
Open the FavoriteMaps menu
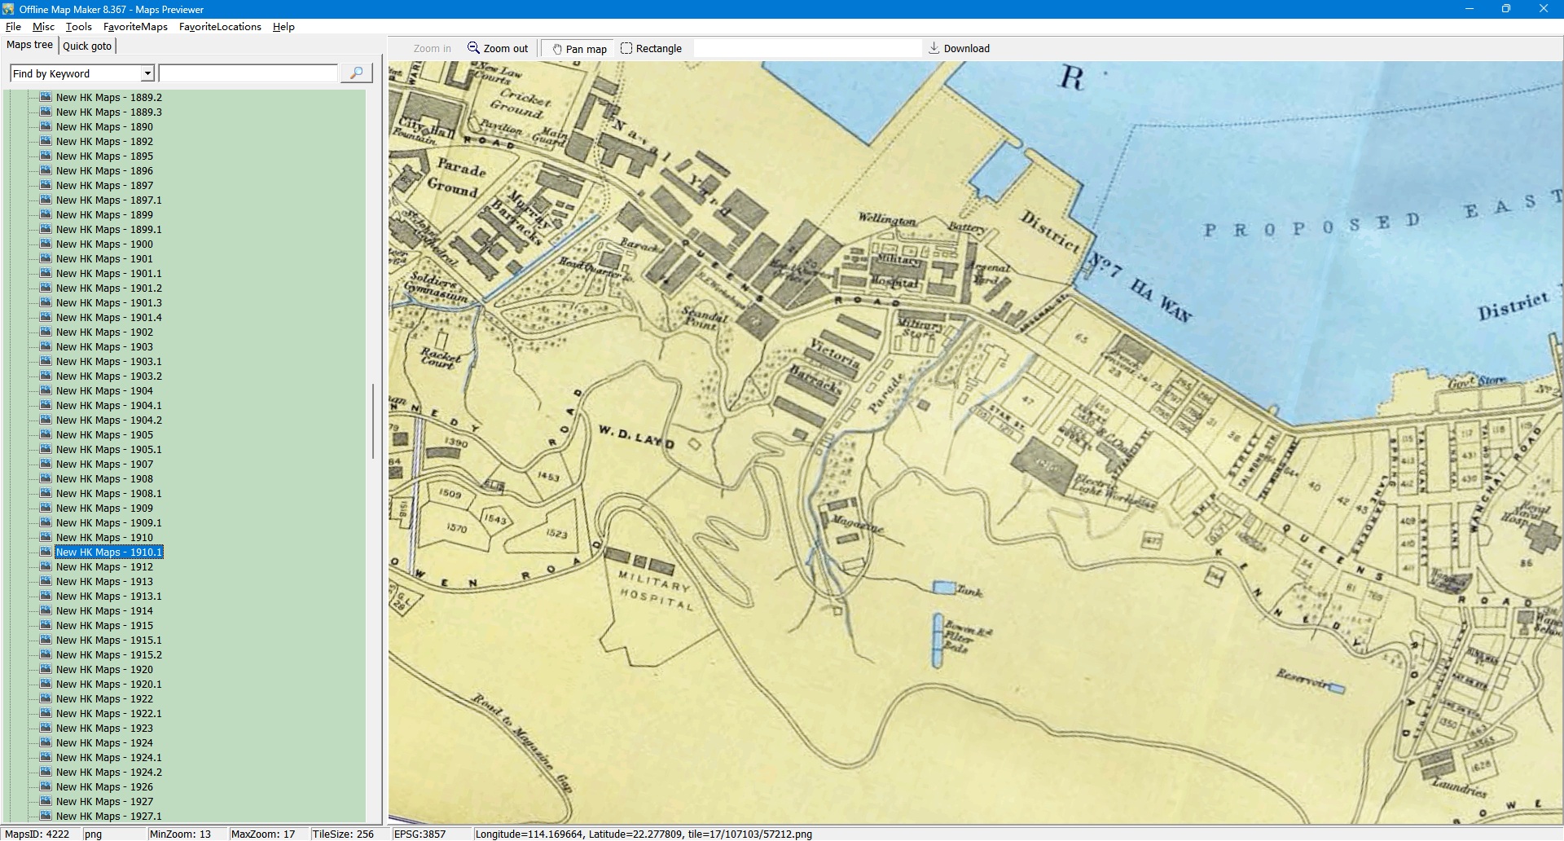pos(135,27)
